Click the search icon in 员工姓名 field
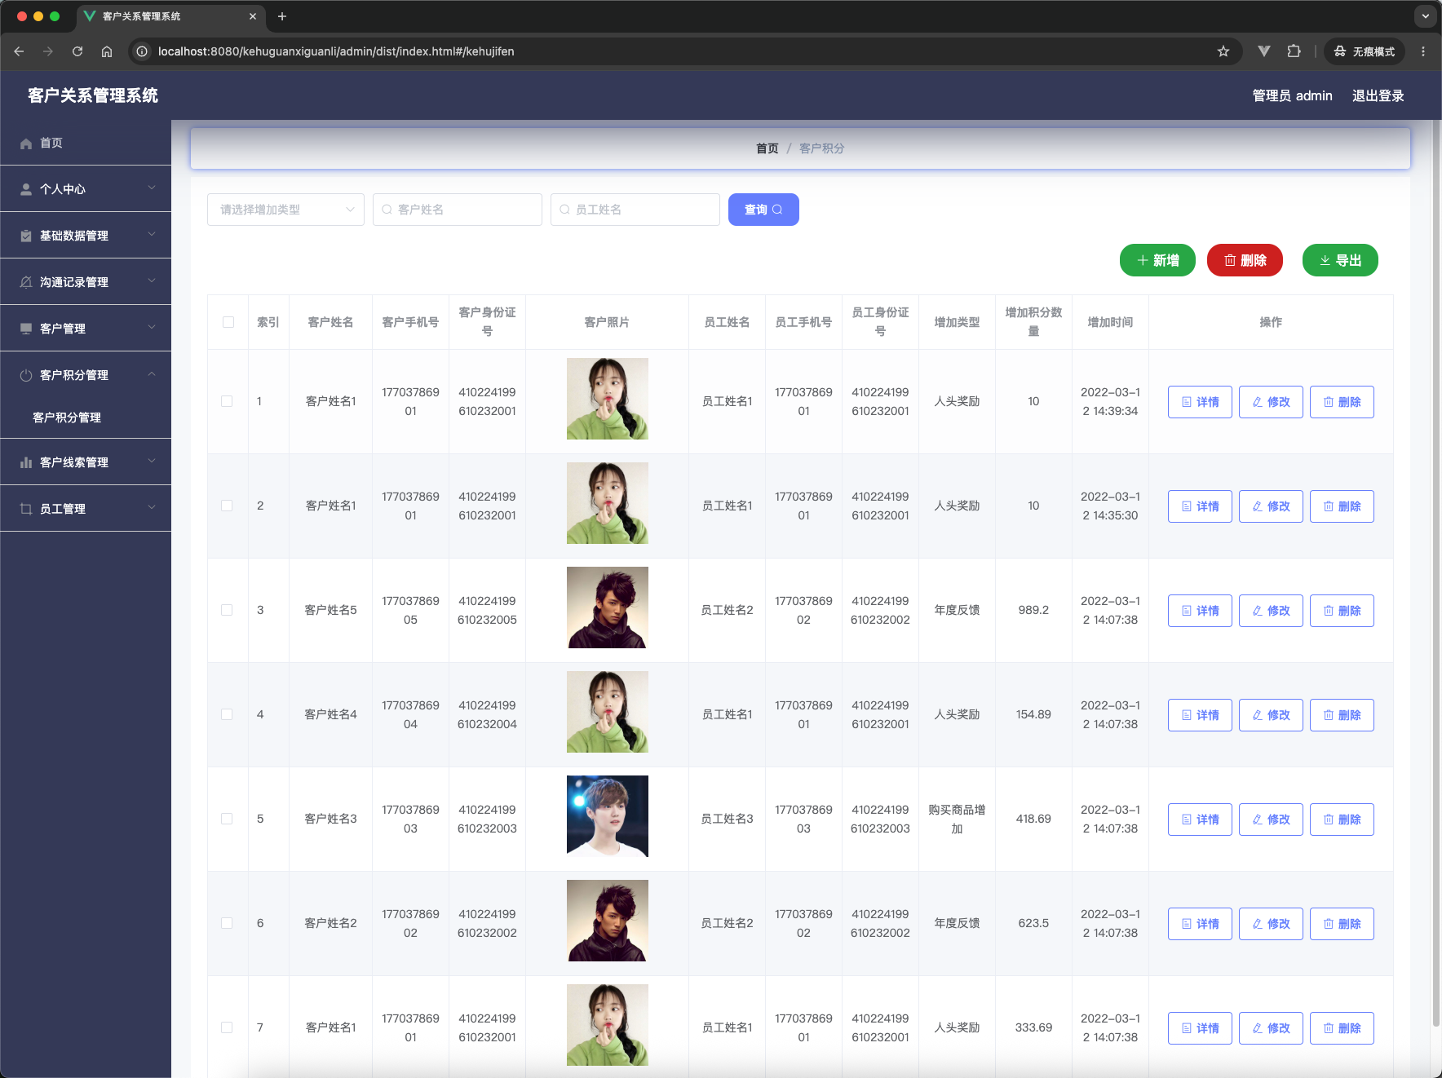 565,210
